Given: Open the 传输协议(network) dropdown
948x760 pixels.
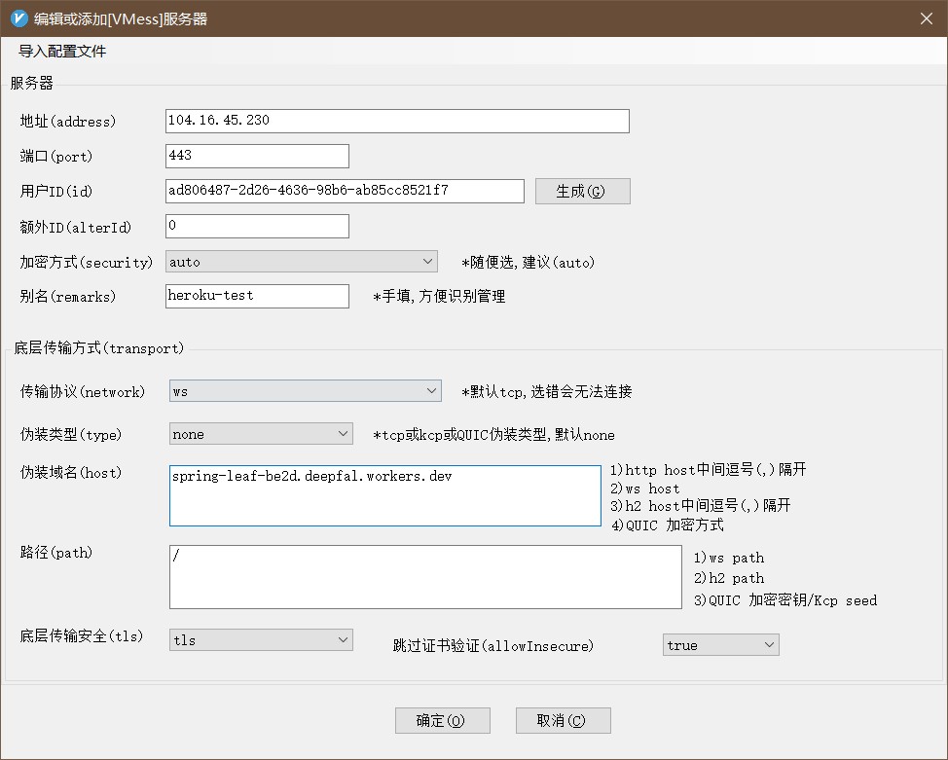Looking at the screenshot, I should coord(306,390).
